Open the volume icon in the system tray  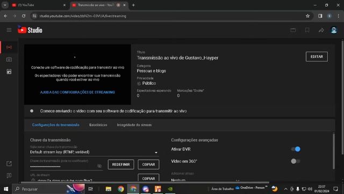[310, 189]
